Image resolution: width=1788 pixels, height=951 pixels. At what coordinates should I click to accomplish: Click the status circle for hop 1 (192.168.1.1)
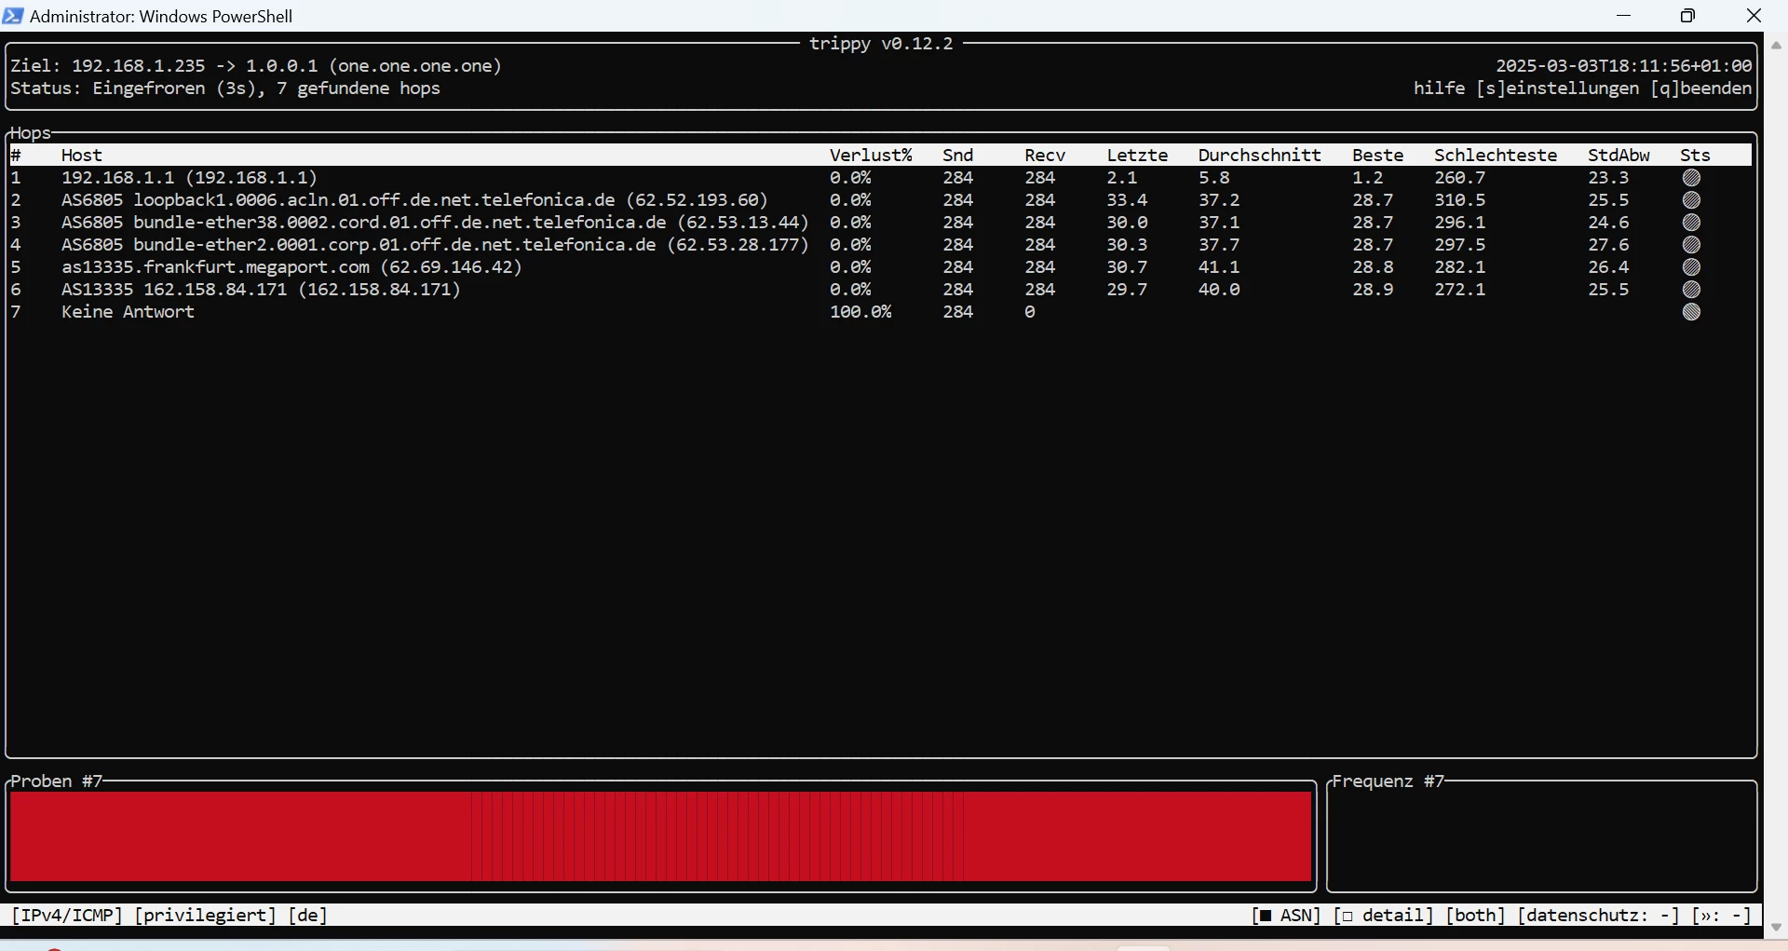tap(1692, 178)
